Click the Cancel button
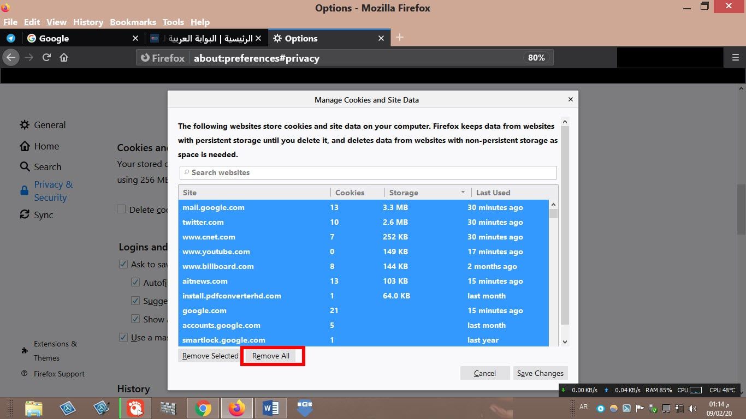This screenshot has height=419, width=746. click(x=484, y=373)
